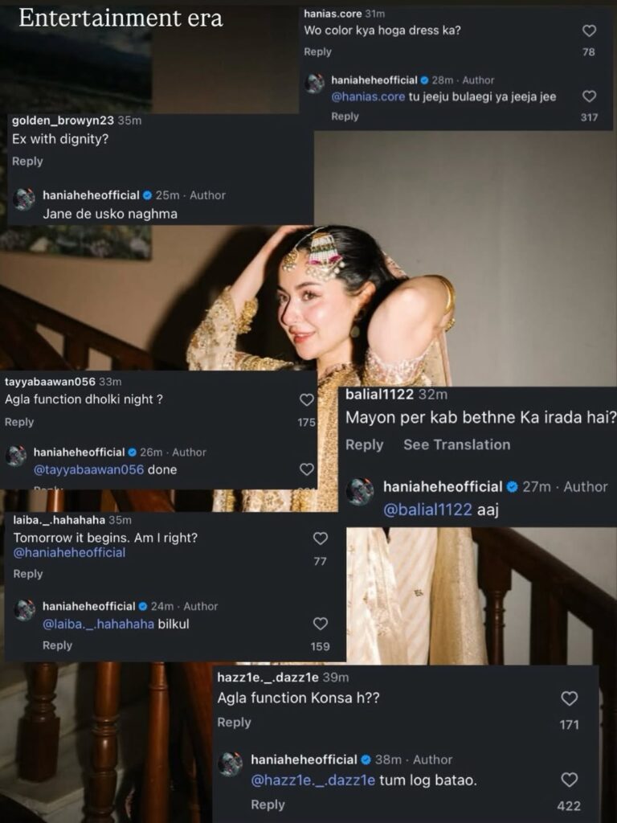Reply to hanias.core's dress color comment
617x823 pixels.
click(x=317, y=52)
